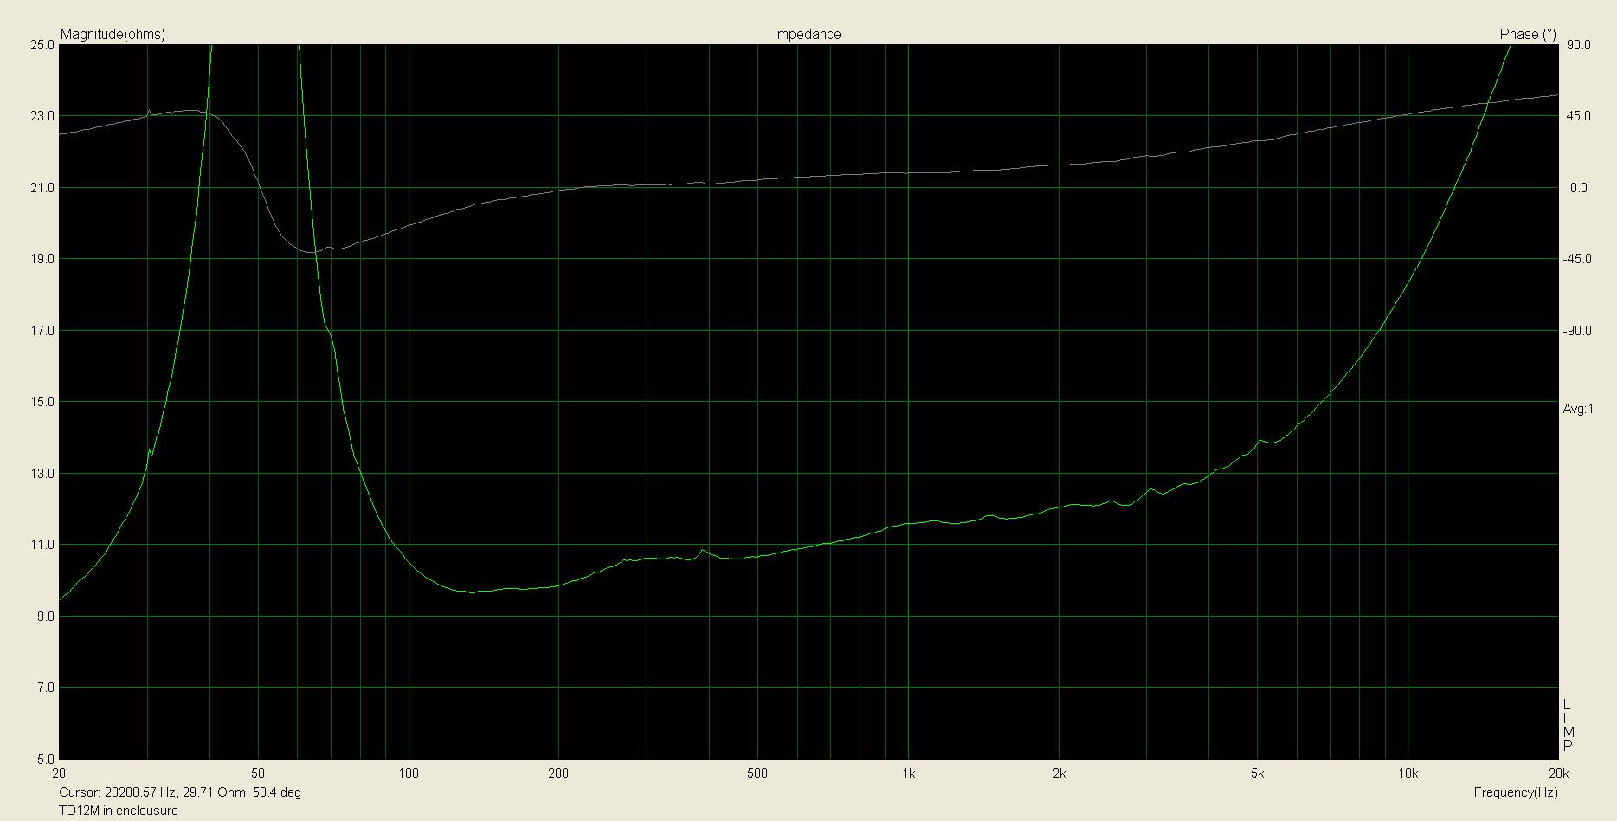The image size is (1617, 821).
Task: Click the 9.0 magnitude axis value
Action: click(x=46, y=617)
